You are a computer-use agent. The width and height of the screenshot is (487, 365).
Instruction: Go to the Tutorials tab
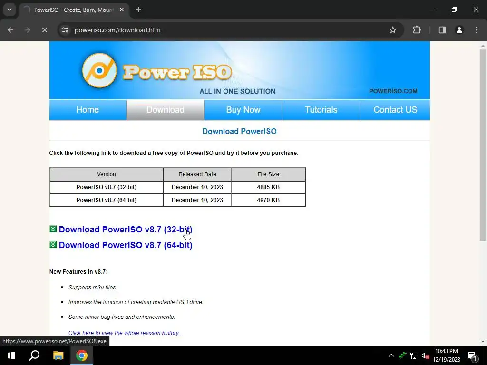click(x=321, y=110)
